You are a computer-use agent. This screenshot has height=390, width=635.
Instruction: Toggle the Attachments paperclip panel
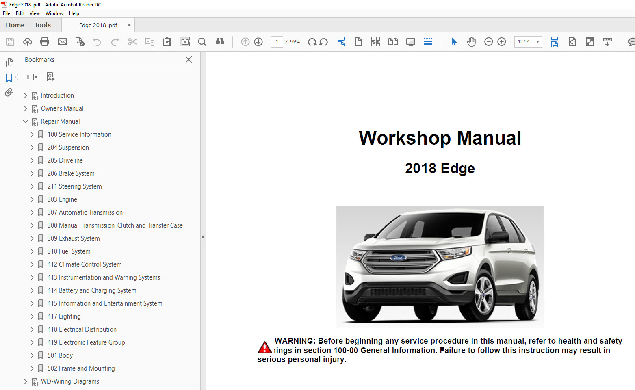pyautogui.click(x=9, y=93)
